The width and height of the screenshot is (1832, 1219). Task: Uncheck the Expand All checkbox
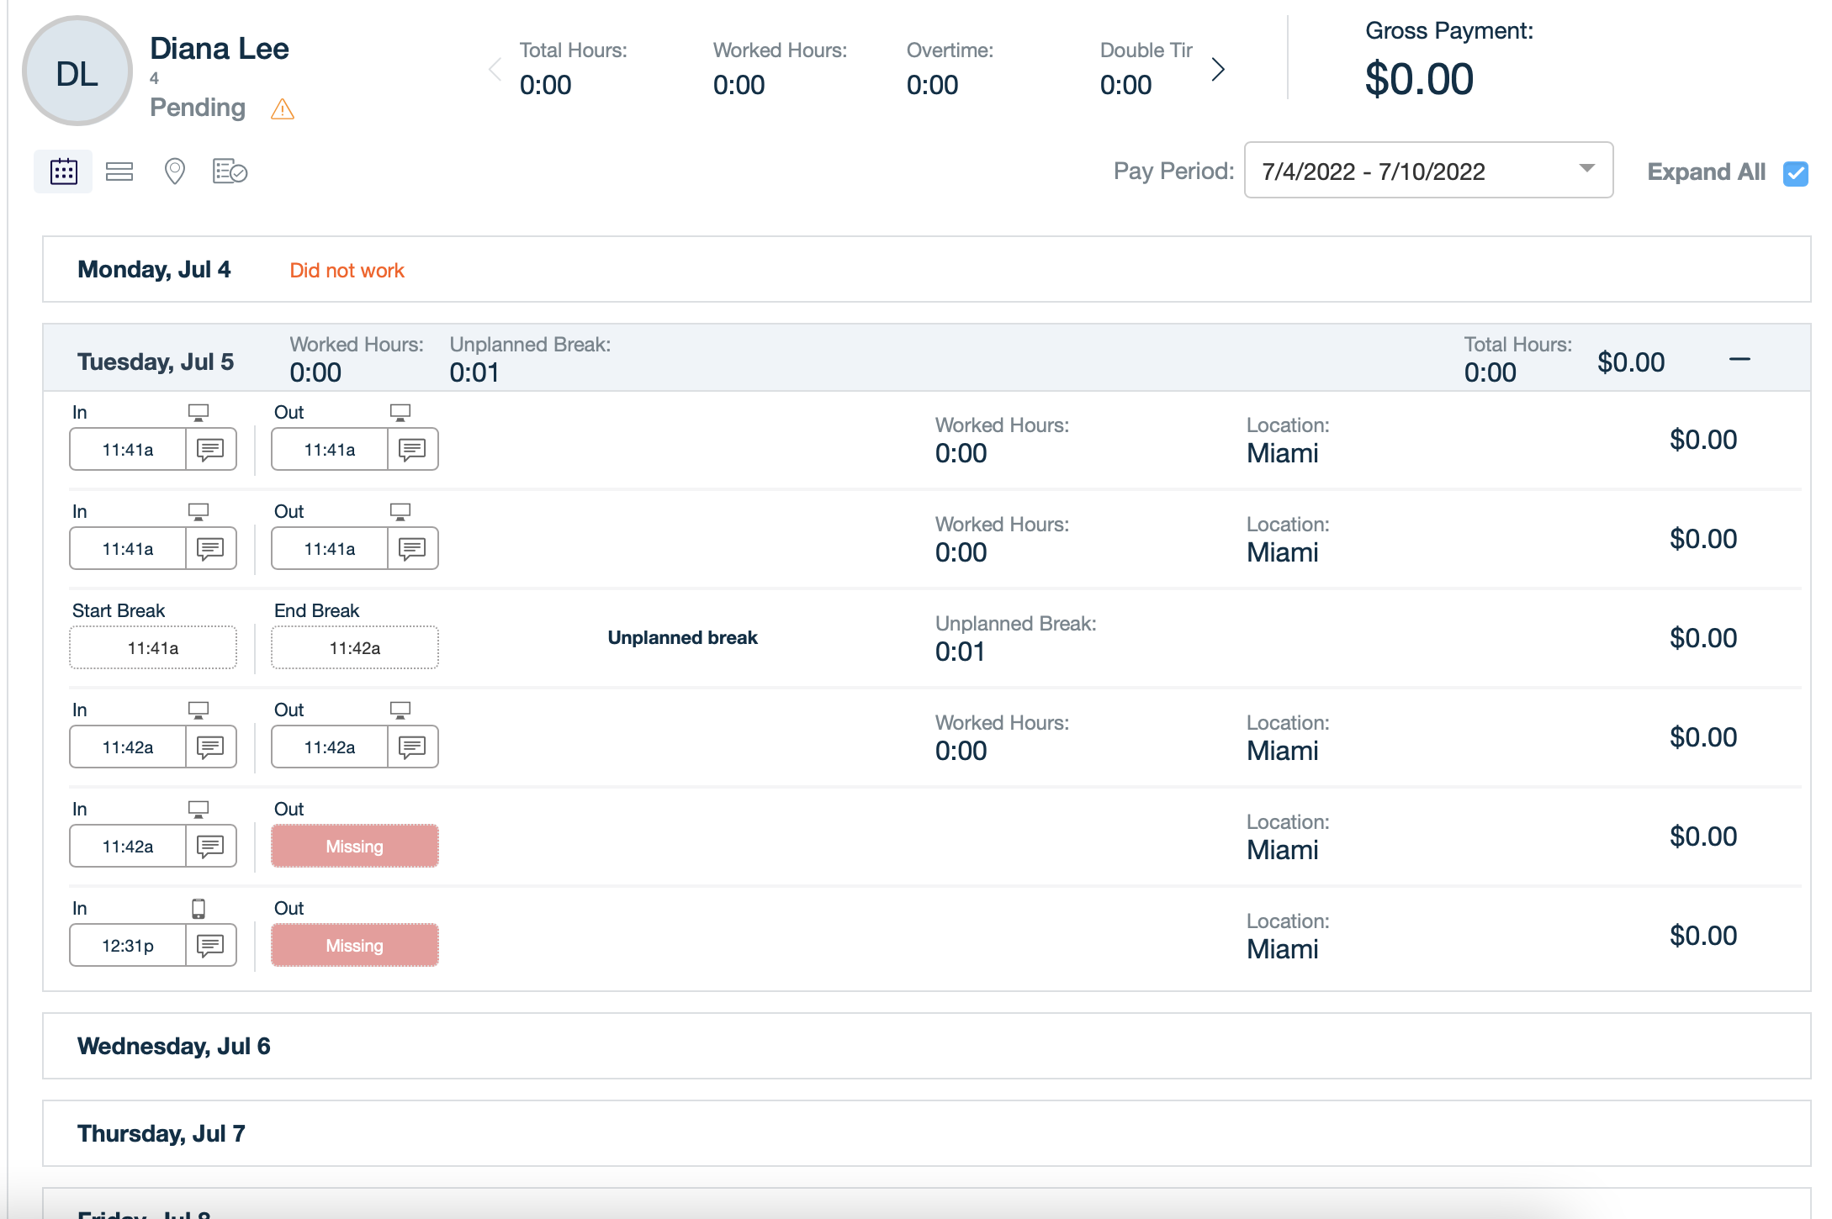coord(1795,173)
